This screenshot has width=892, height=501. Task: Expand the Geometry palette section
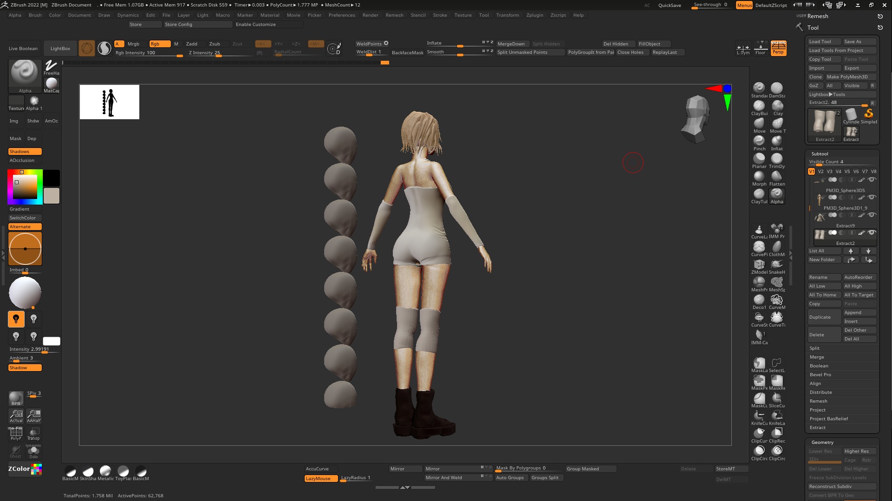[822, 442]
